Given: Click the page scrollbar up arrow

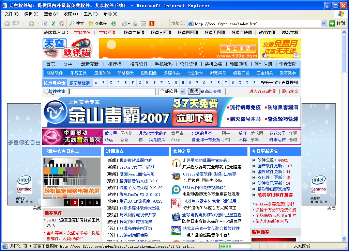Looking at the screenshot, I should (344, 32).
